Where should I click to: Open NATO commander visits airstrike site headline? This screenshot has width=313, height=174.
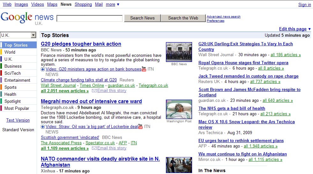101,162
